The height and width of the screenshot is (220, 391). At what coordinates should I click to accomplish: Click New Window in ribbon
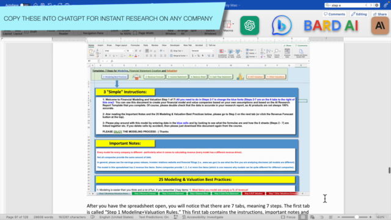point(170,32)
